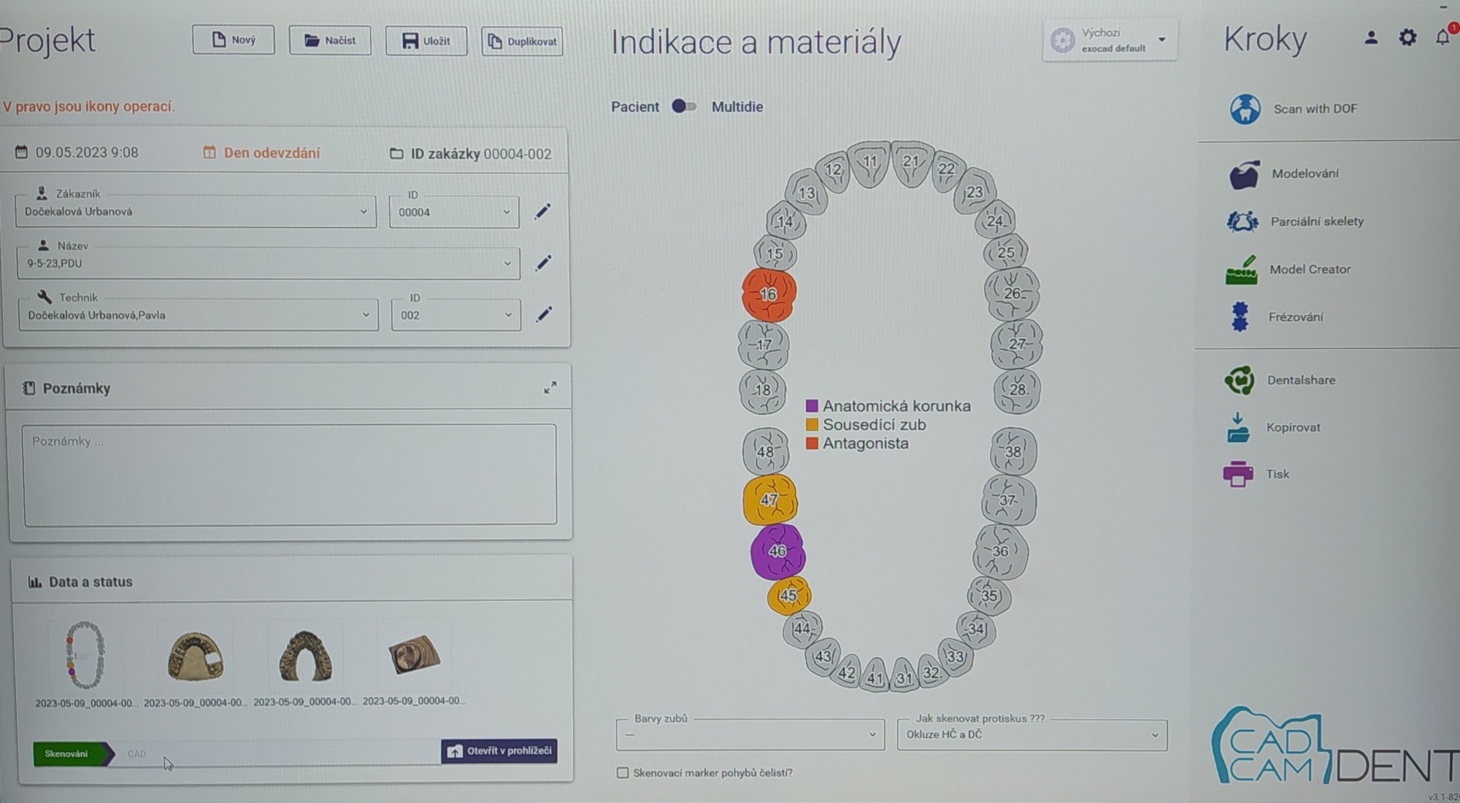Image resolution: width=1460 pixels, height=803 pixels.
Task: Switch to the CAD status stage
Action: pyautogui.click(x=137, y=754)
